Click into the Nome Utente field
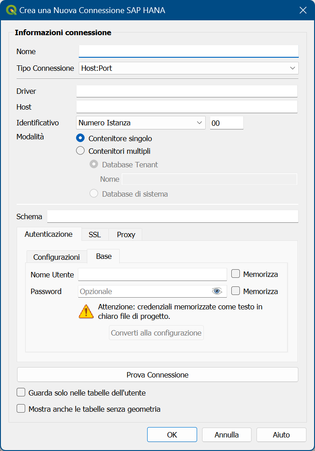The width and height of the screenshot is (315, 451). (x=153, y=275)
